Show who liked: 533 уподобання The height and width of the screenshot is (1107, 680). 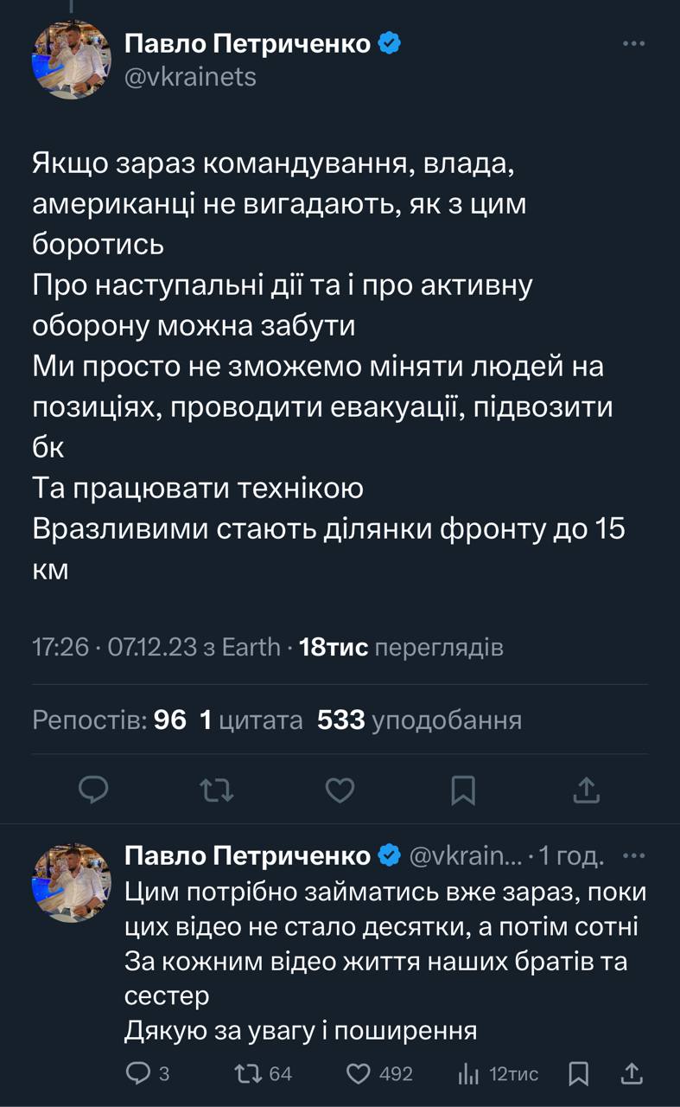coord(419,720)
